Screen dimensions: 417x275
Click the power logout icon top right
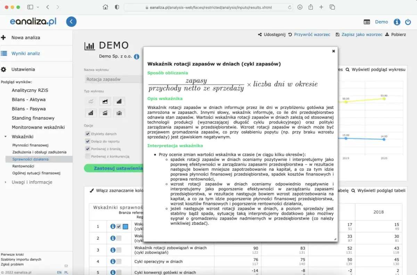(408, 22)
